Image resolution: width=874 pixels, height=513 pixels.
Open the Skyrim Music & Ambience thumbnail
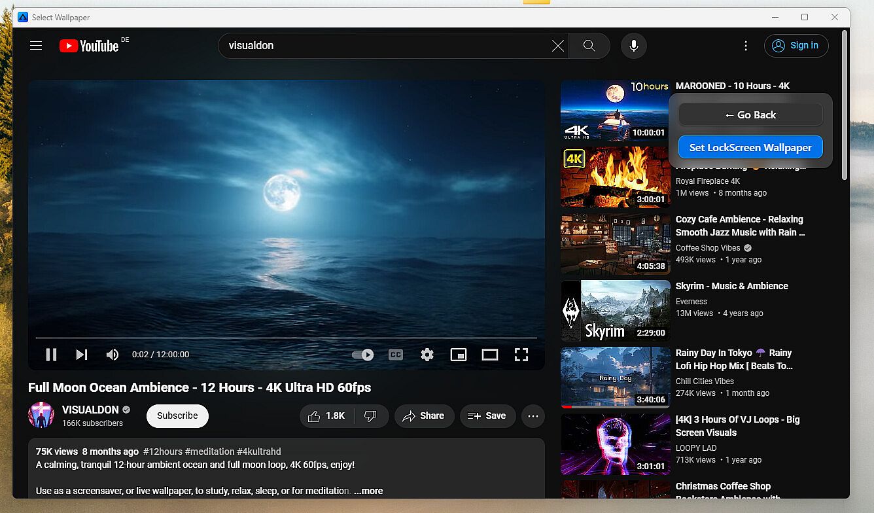(615, 311)
